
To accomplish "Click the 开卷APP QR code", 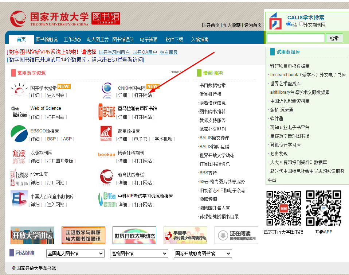I will click(323, 208).
